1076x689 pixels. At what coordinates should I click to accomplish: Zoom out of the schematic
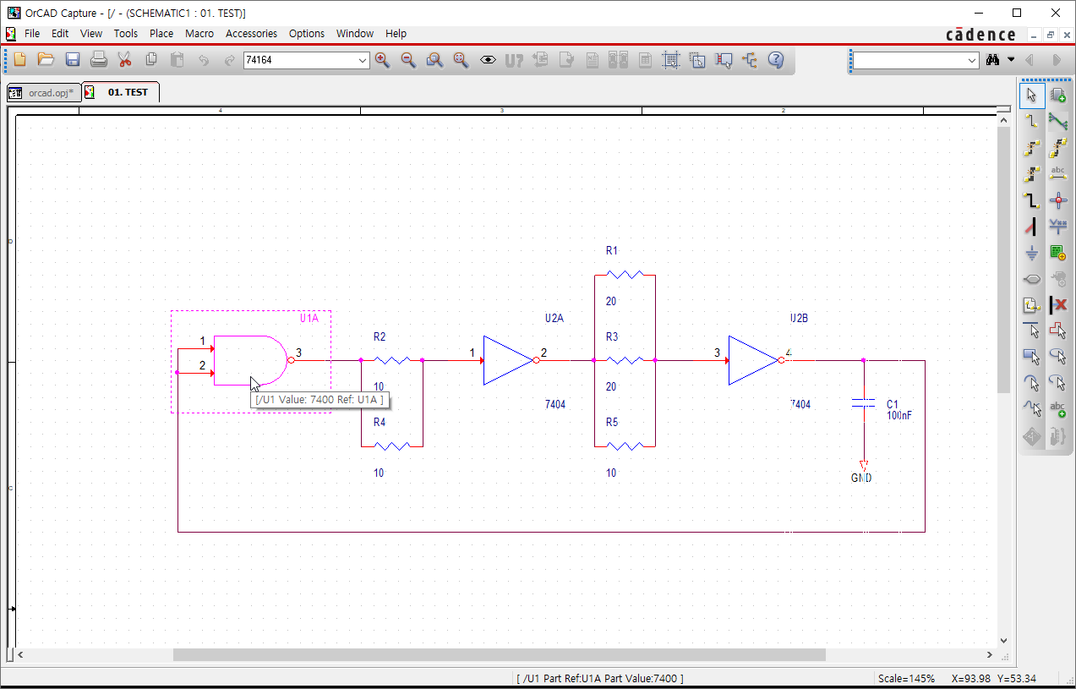[x=408, y=60]
